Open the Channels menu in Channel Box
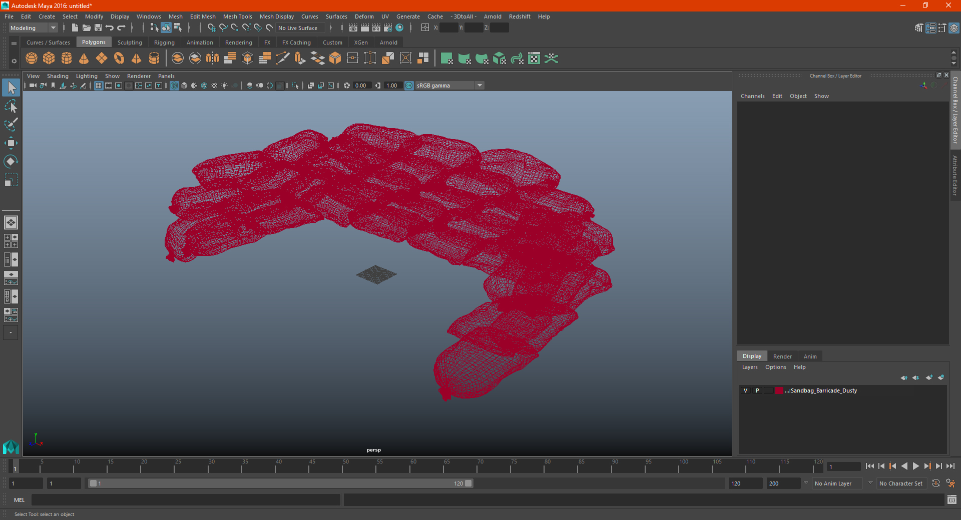The width and height of the screenshot is (961, 520). [753, 96]
